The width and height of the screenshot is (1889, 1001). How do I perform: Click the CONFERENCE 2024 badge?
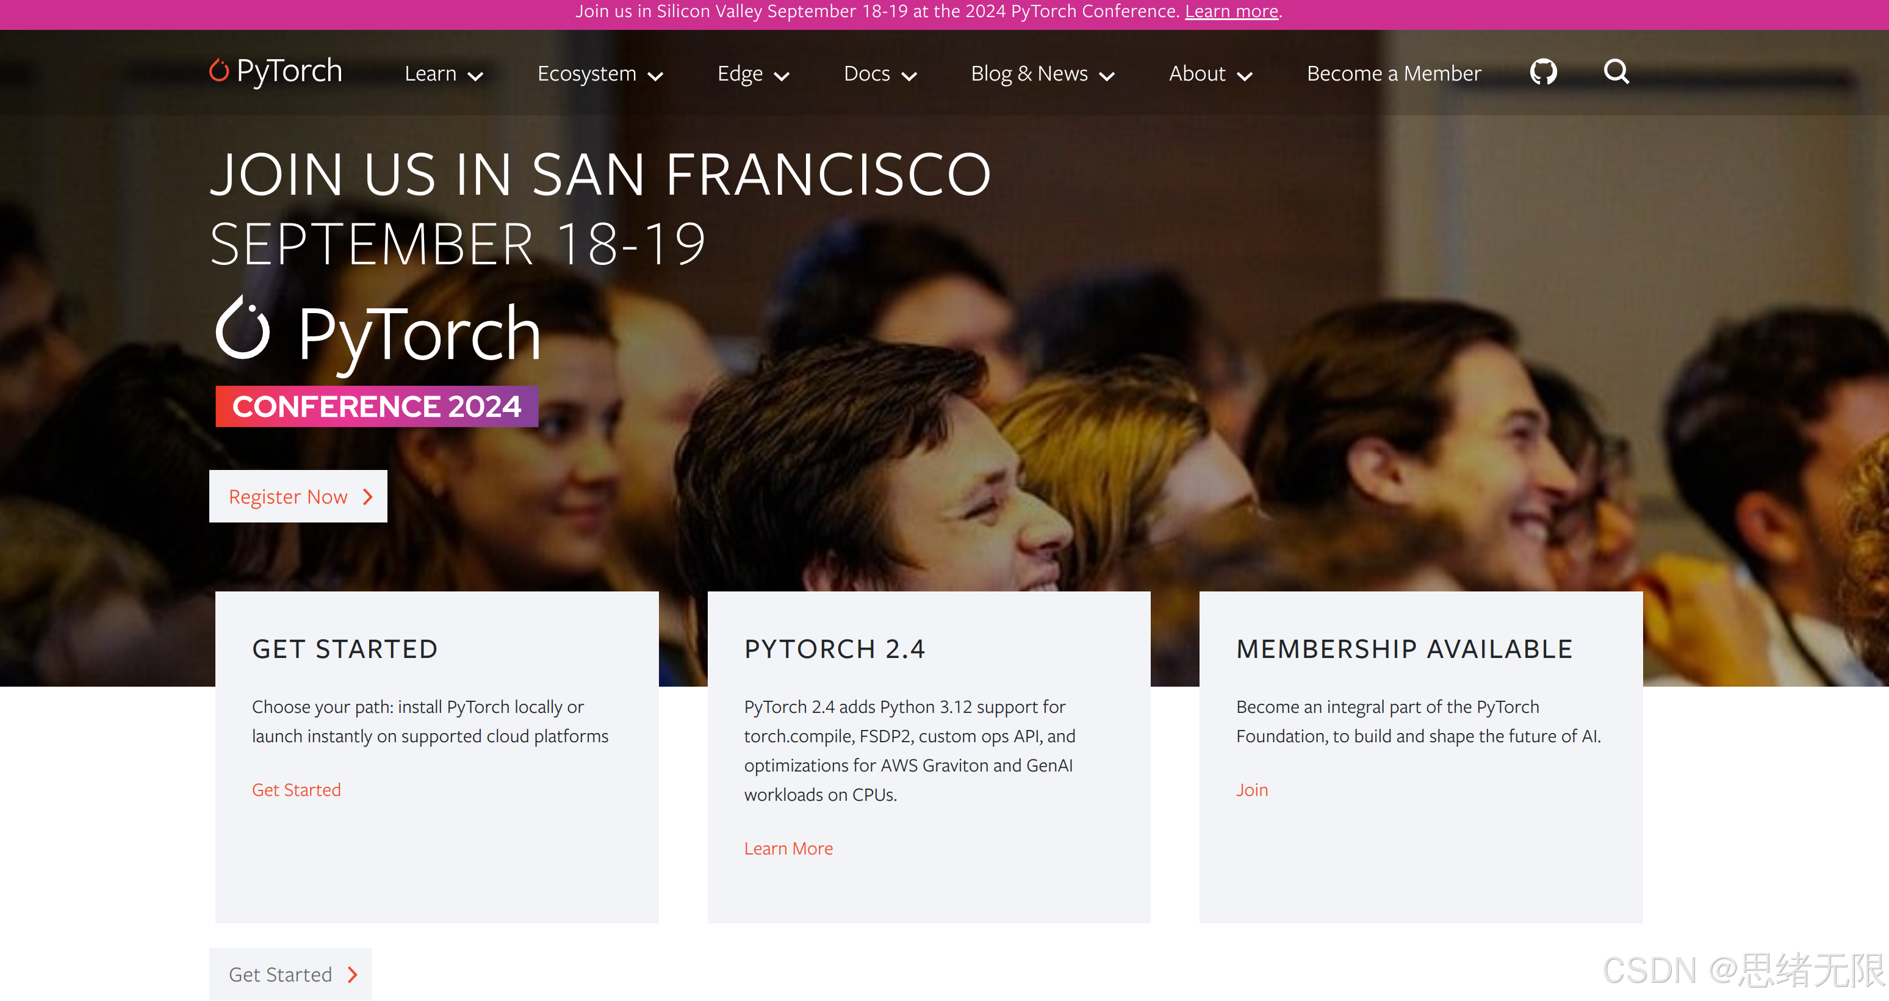point(376,407)
